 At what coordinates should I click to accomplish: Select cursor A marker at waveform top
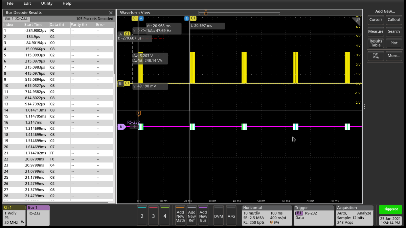coord(141,18)
